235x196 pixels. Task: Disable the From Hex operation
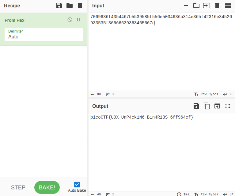point(70,20)
